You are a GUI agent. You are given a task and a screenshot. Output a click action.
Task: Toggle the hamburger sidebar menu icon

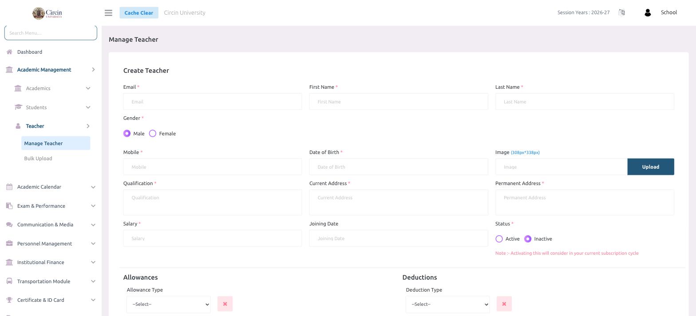(108, 13)
